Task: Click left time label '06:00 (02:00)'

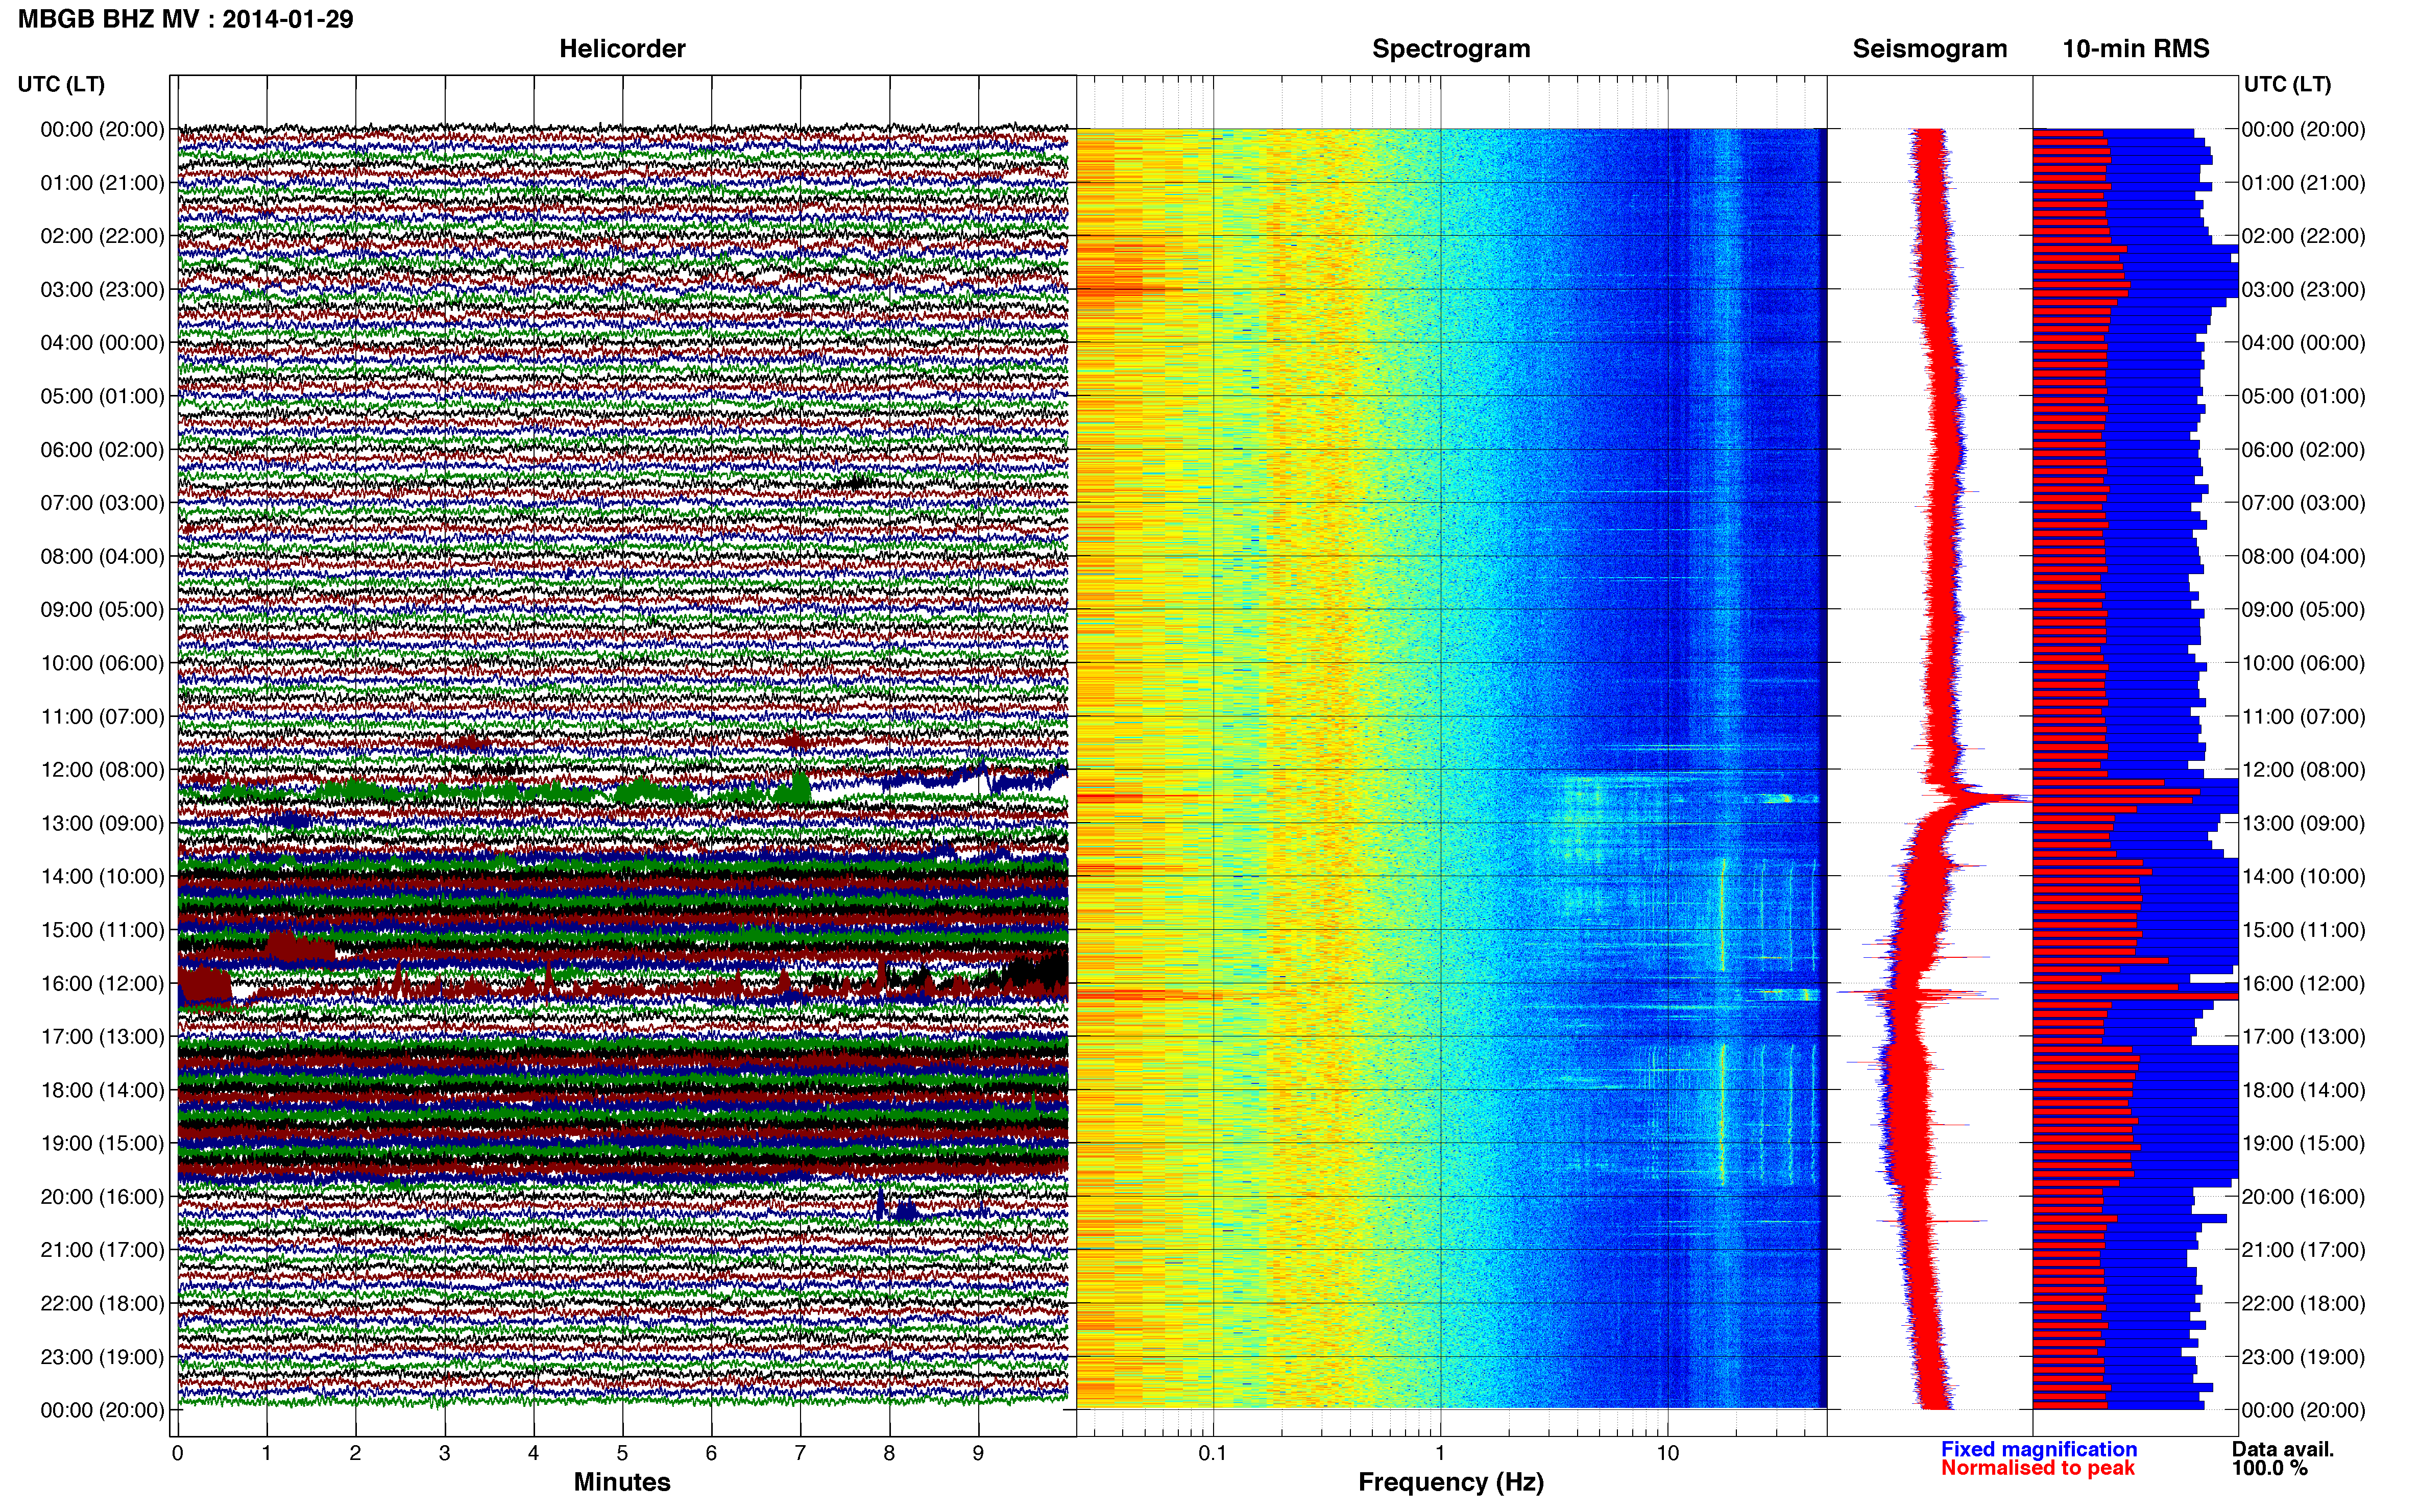Action: pyautogui.click(x=102, y=449)
